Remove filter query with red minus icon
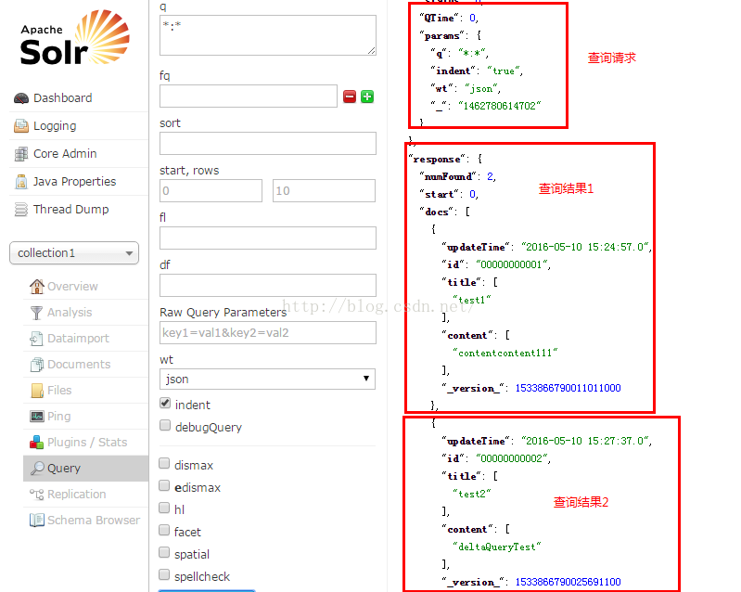Screen dimensions: 741x592 (x=350, y=97)
